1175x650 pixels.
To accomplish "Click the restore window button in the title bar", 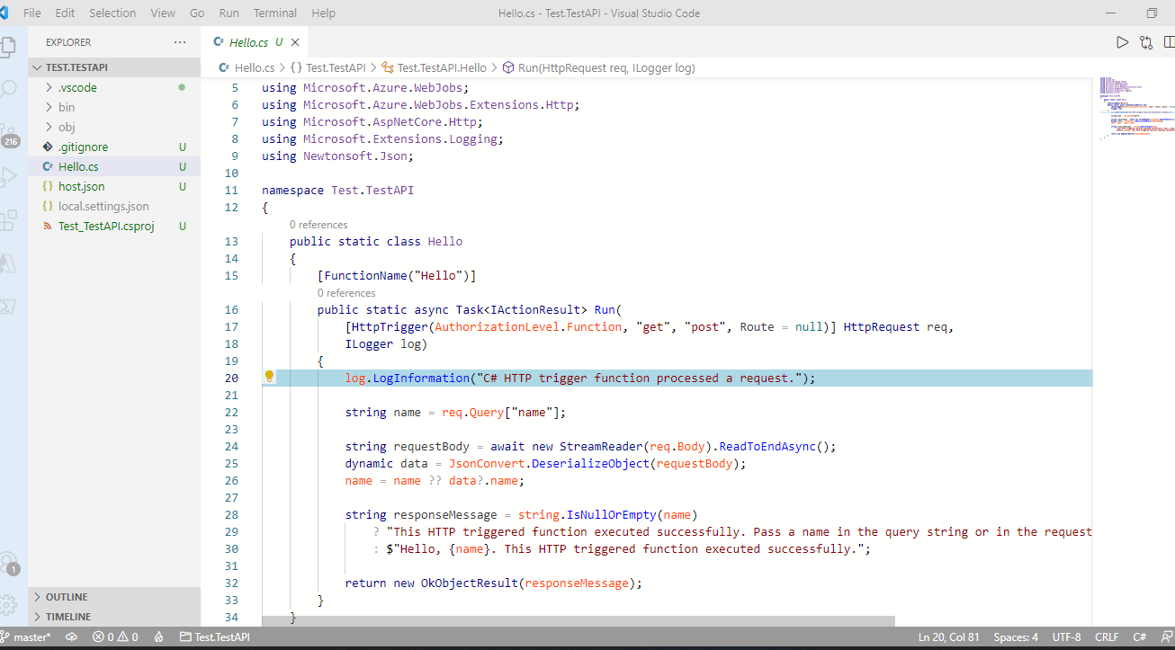I will point(1152,13).
